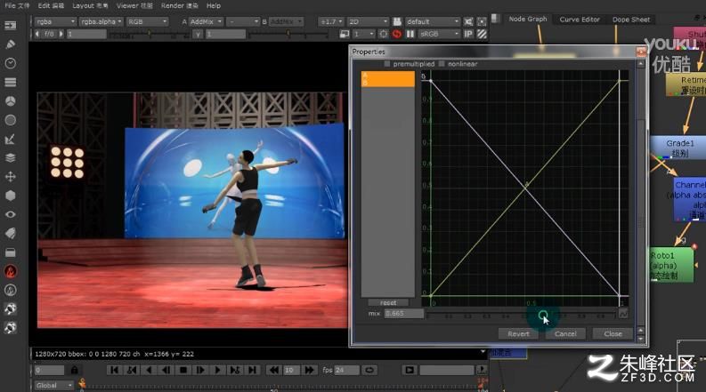Open the 2D view mode dropdown
The height and width of the screenshot is (392, 706).
click(x=368, y=21)
